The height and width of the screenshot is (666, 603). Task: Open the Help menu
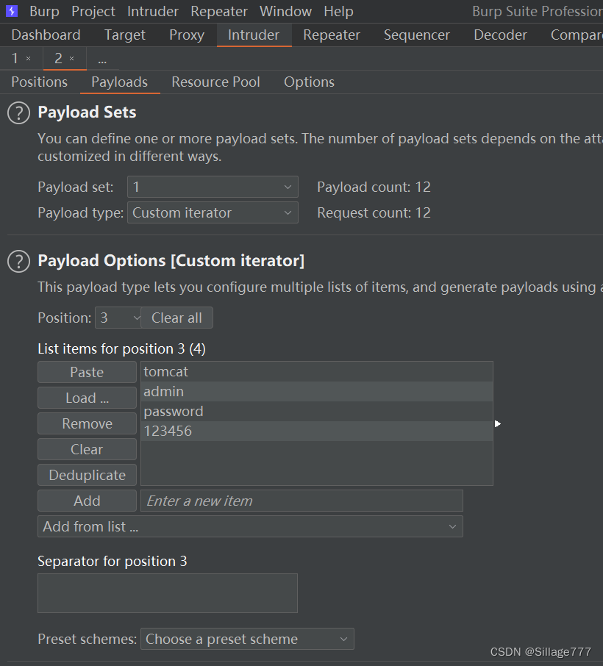coord(338,12)
